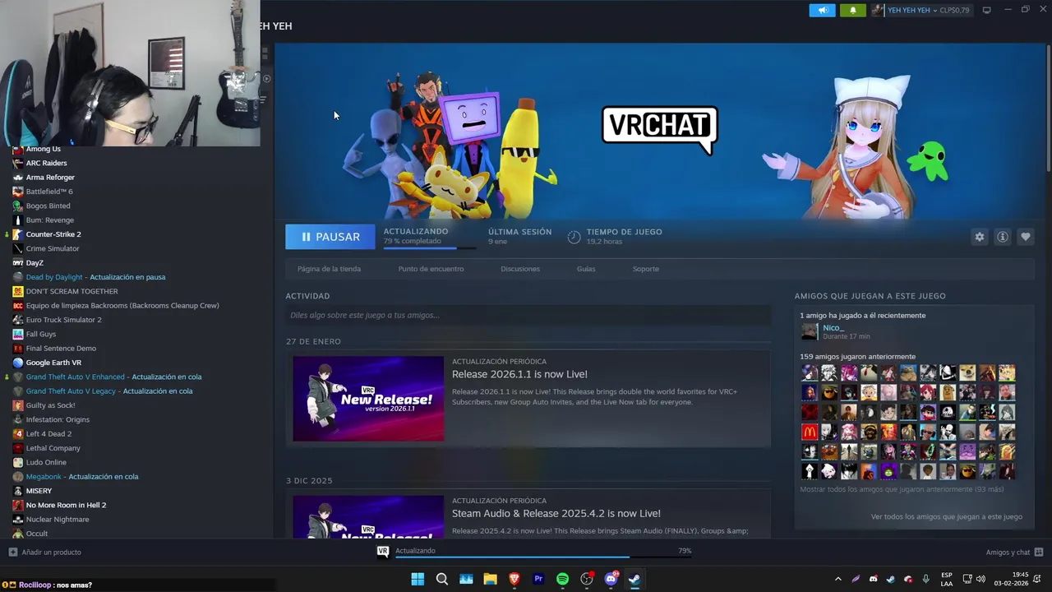Add VRChat to favorites heart icon
This screenshot has height=592, width=1052.
click(x=1025, y=237)
